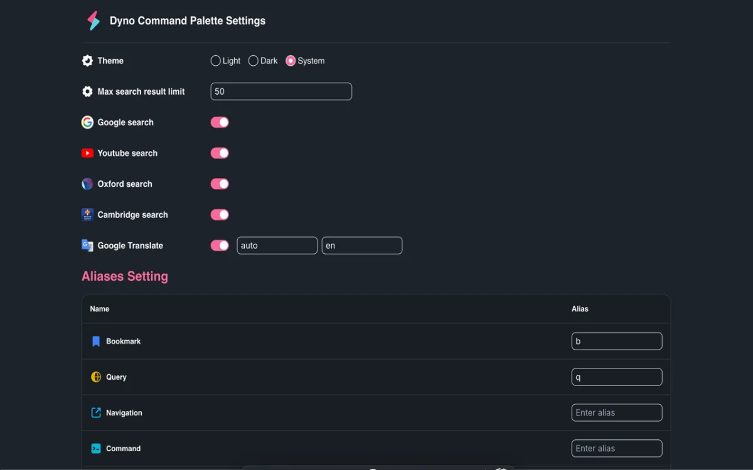Click the Navigation external-link icon
Viewport: 753px width, 470px height.
point(95,412)
